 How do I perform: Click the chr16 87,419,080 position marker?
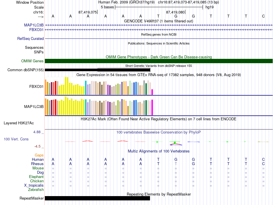coord(176,12)
